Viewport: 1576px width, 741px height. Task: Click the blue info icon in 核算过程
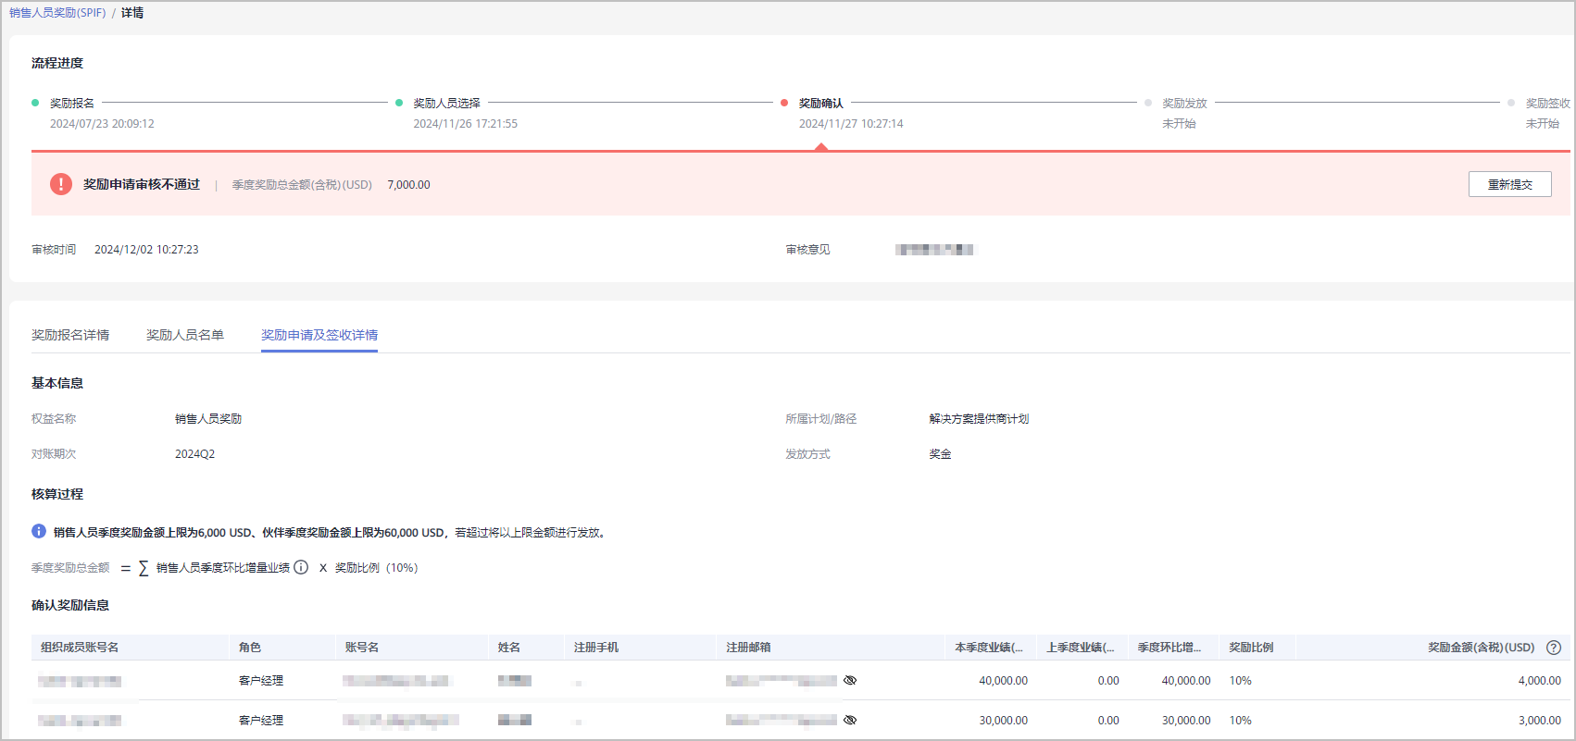click(39, 532)
